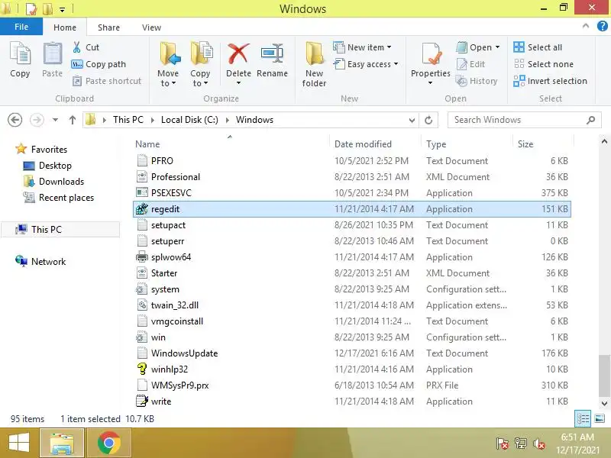
Task: Invert selection of files
Action: (550, 81)
